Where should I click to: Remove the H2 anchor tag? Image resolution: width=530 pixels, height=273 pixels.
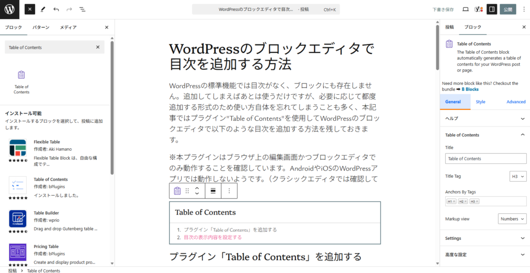click(x=465, y=202)
